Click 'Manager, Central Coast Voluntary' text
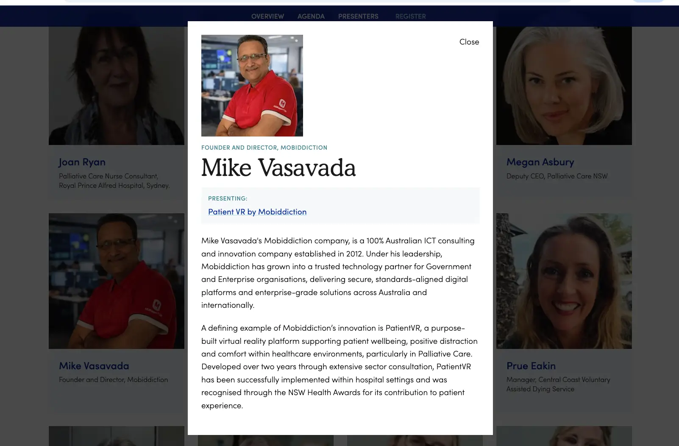This screenshot has height=446, width=679. pyautogui.click(x=558, y=380)
